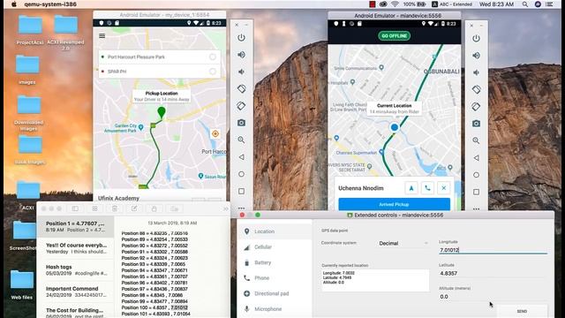Click power button on right emulator toolbar
This screenshot has width=565, height=318.
coord(476,38)
